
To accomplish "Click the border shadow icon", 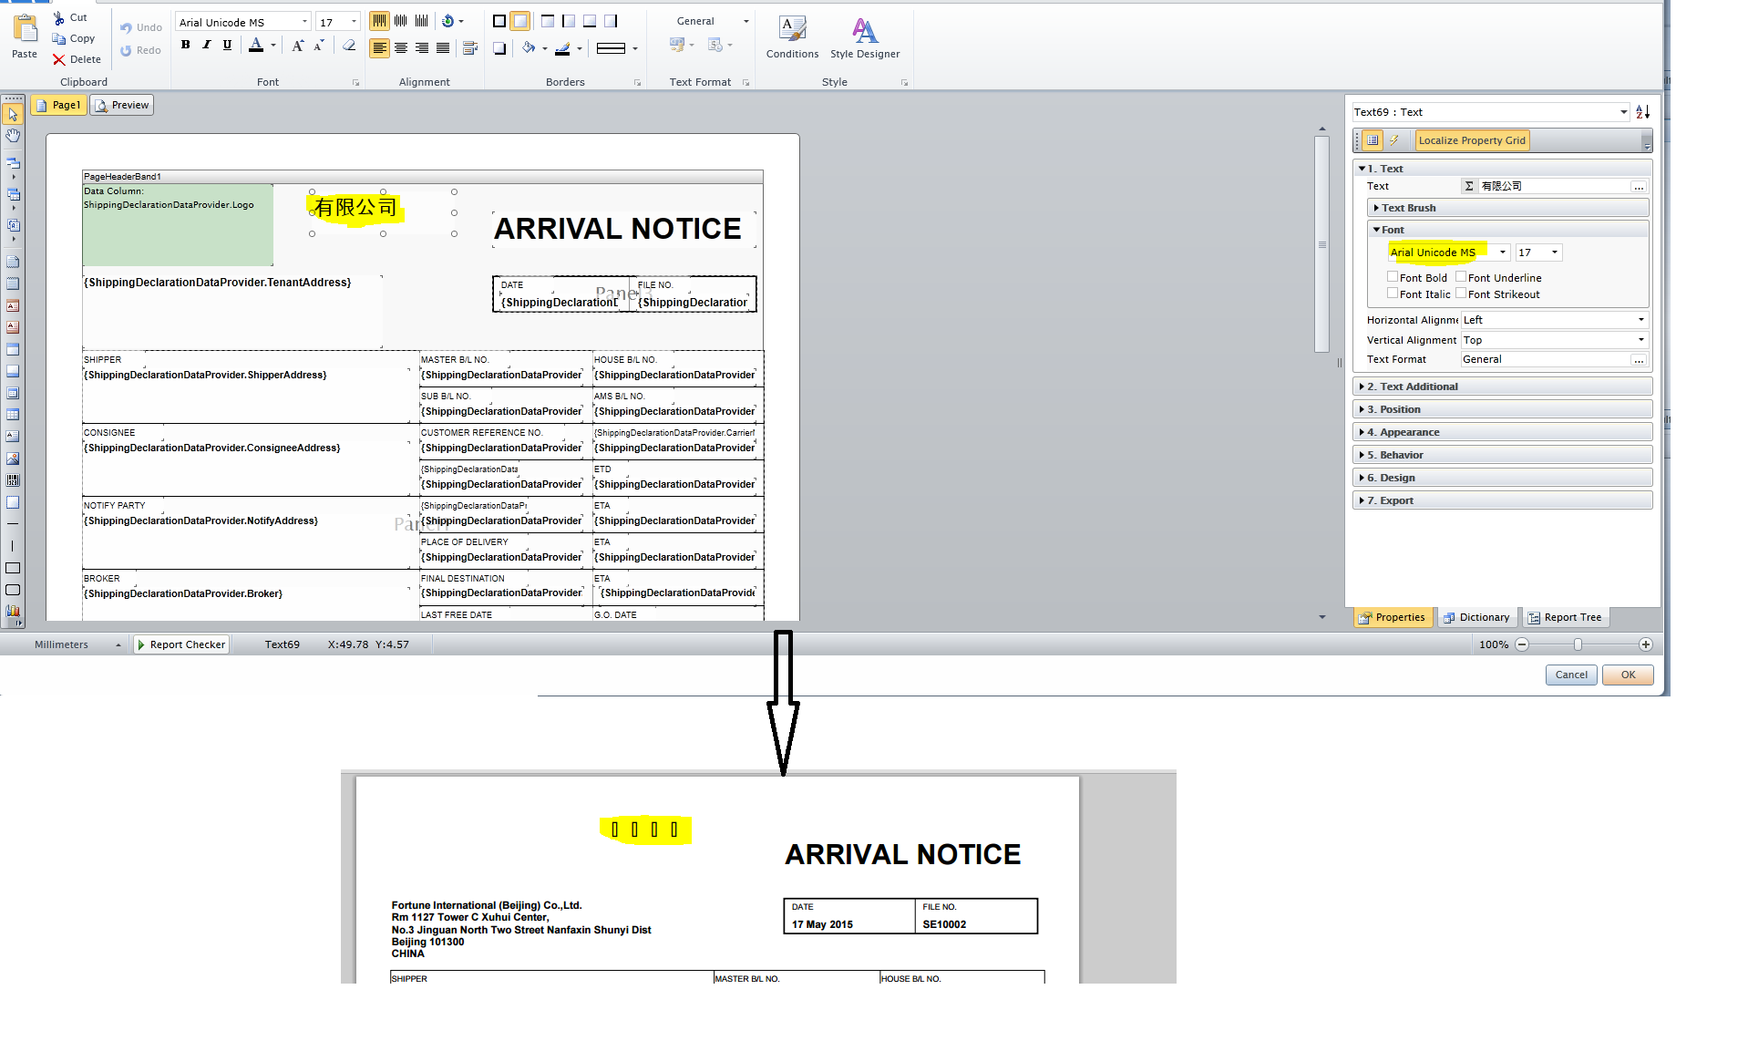I will click(x=499, y=48).
